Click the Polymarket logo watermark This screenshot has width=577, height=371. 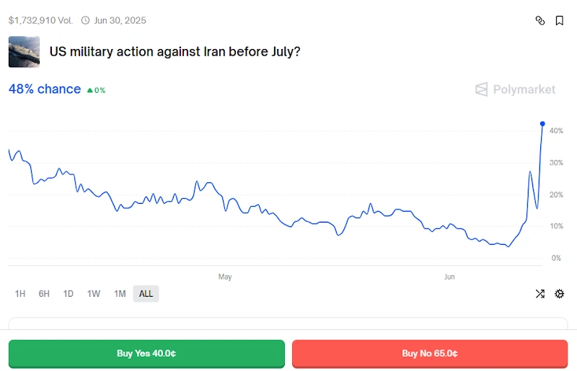(516, 89)
